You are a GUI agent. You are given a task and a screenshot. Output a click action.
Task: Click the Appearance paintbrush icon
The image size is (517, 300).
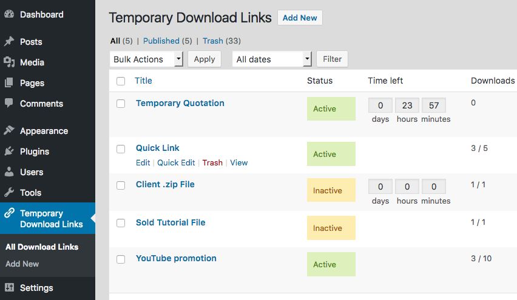pyautogui.click(x=9, y=130)
